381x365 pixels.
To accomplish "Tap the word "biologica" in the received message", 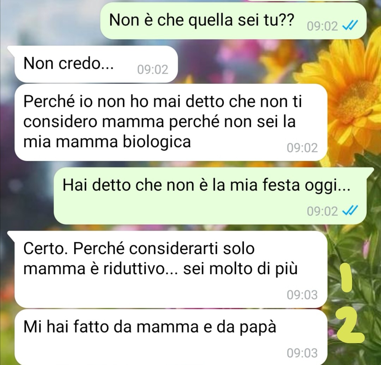I will 157,142.
